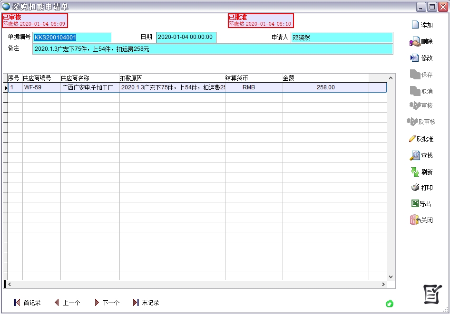Click the Add (添加) document icon
The height and width of the screenshot is (314, 450).
point(415,25)
